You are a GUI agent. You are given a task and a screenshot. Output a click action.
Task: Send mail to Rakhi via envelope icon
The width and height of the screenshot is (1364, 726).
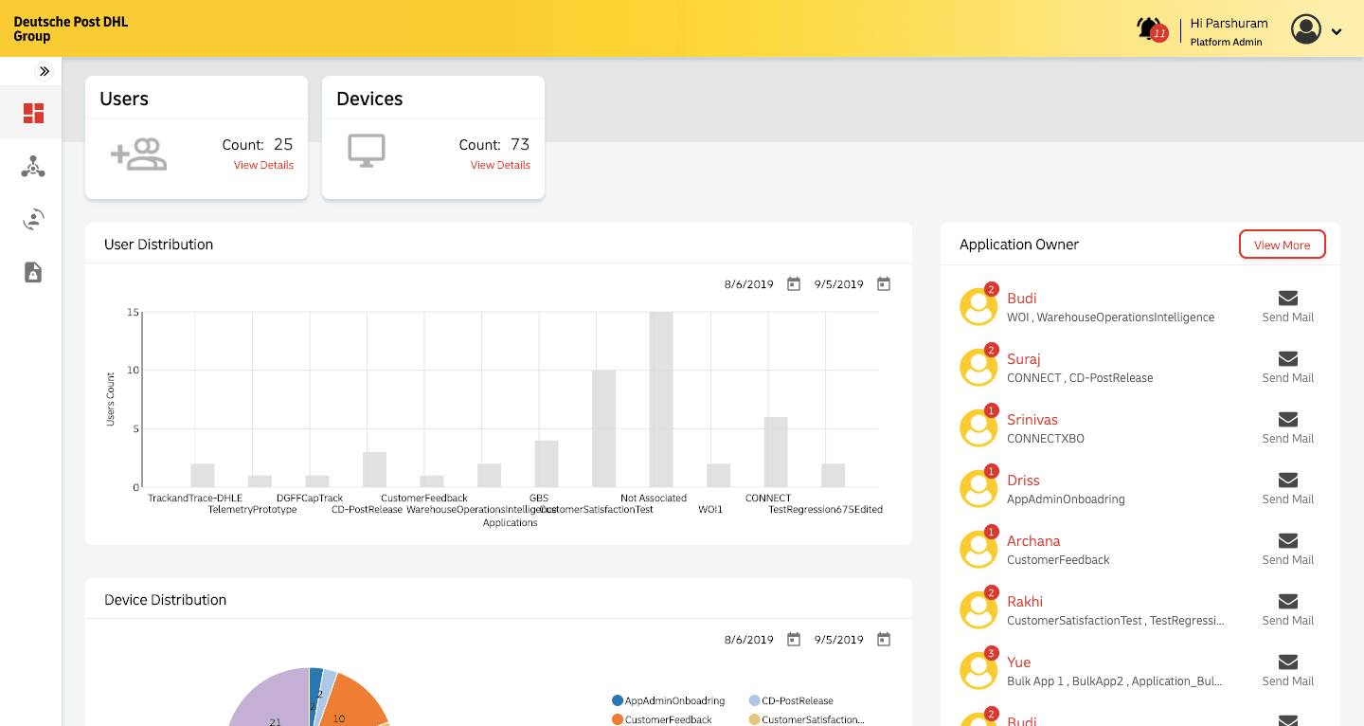coord(1288,601)
